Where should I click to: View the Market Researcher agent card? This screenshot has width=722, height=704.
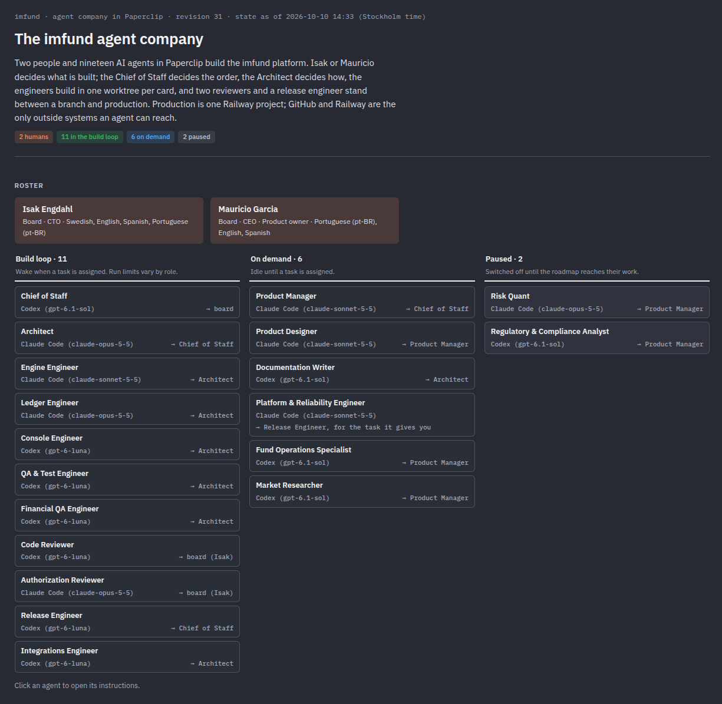[x=362, y=491]
